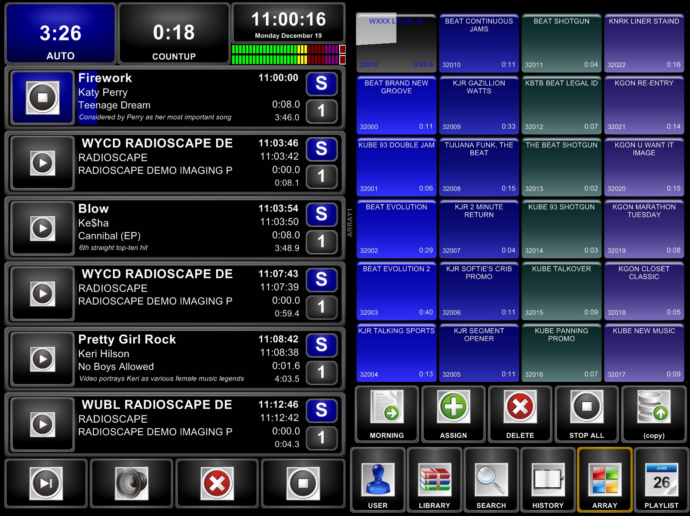Stop the playing Firework track

[x=43, y=98]
